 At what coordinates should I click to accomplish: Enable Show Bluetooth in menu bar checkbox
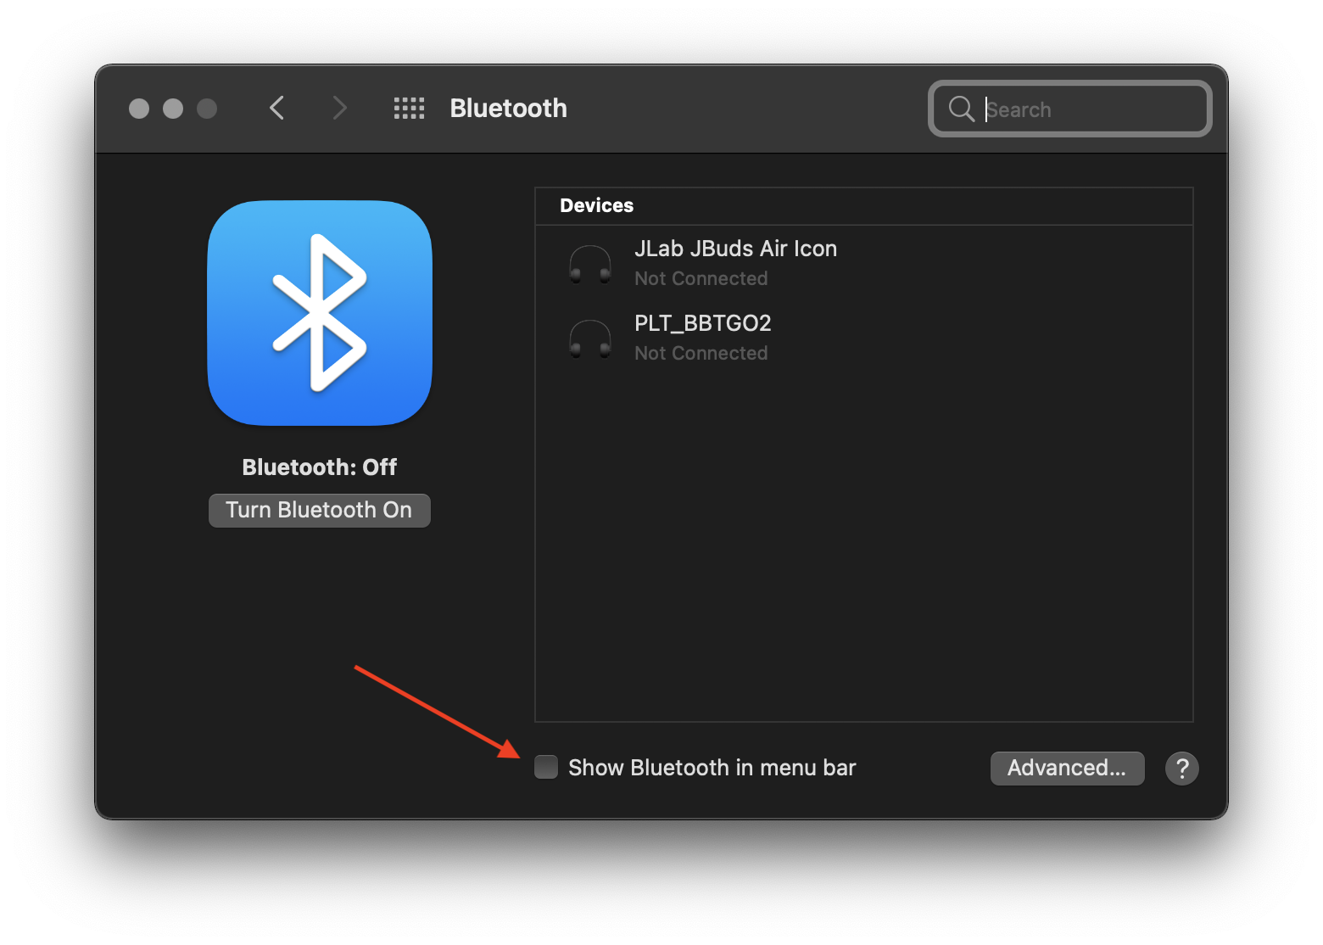tap(546, 767)
